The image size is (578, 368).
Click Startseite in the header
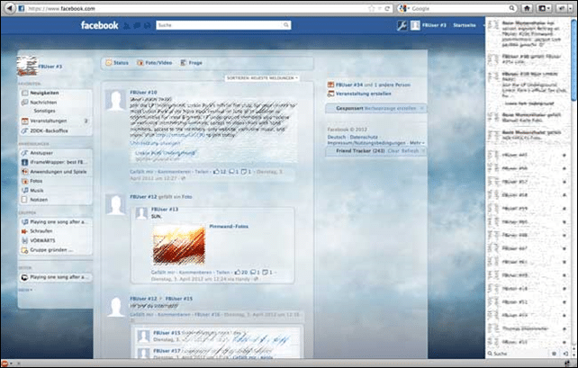point(465,25)
